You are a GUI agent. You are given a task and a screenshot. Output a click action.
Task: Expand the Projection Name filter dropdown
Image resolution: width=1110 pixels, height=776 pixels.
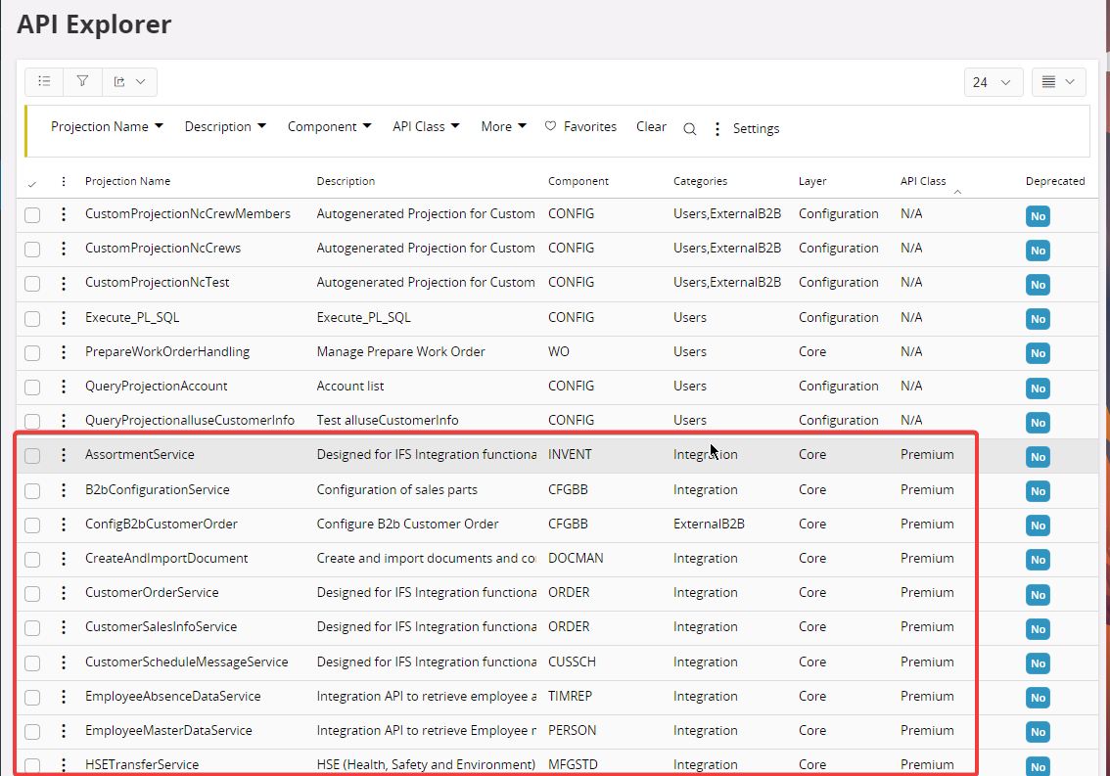coord(107,127)
